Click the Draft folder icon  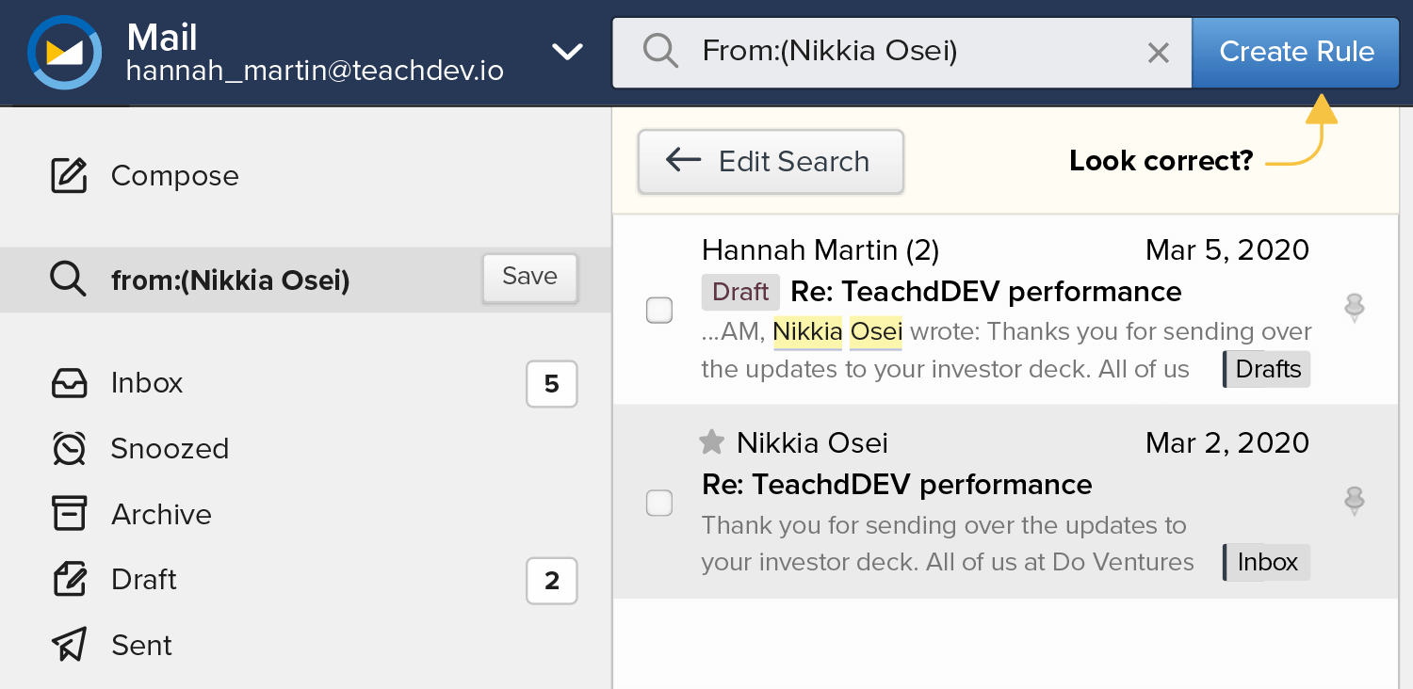pyautogui.click(x=69, y=580)
